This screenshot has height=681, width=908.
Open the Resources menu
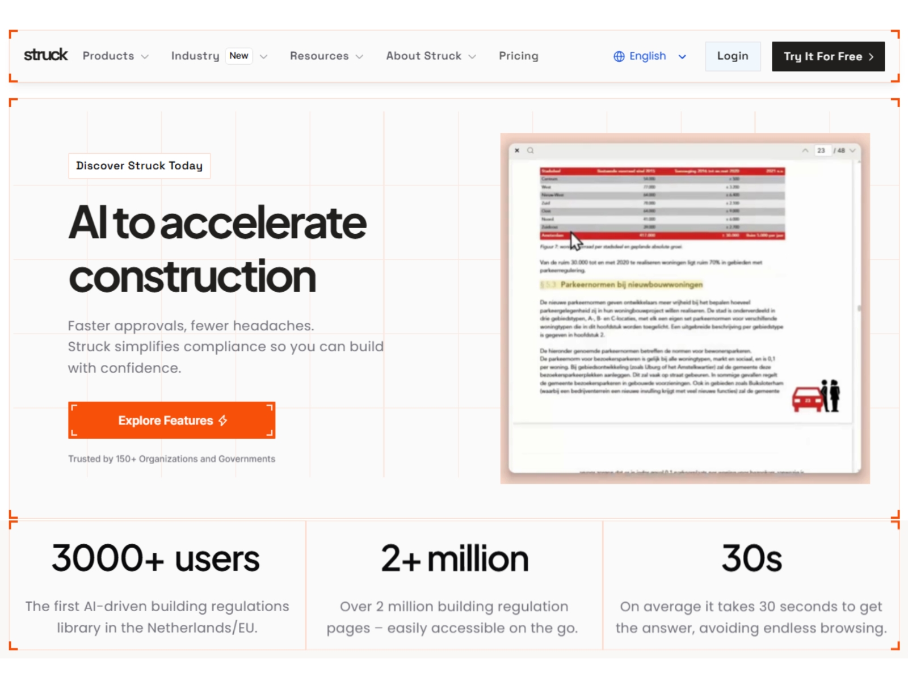coord(326,56)
